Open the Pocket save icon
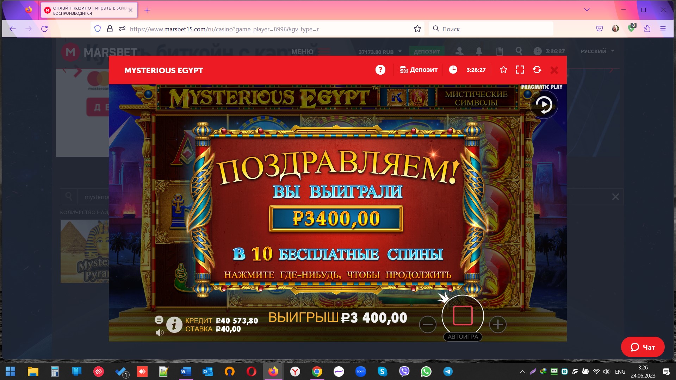The height and width of the screenshot is (380, 676). [600, 29]
